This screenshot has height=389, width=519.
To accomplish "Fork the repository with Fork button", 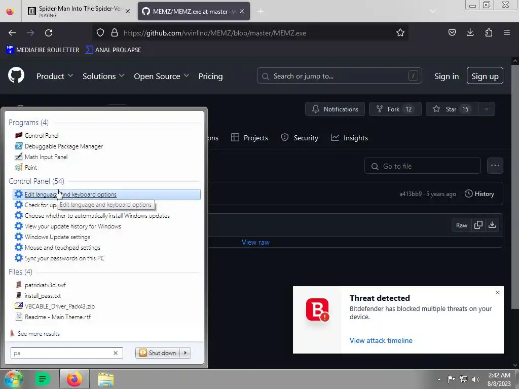I will coord(395,109).
